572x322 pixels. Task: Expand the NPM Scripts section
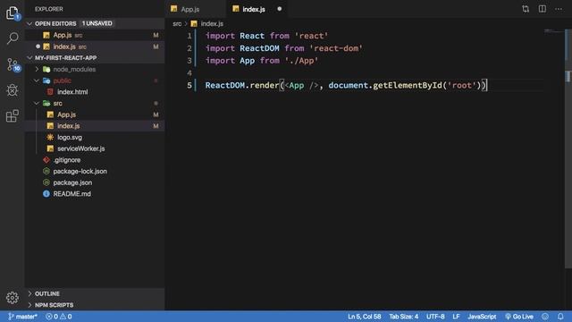pyautogui.click(x=95, y=305)
